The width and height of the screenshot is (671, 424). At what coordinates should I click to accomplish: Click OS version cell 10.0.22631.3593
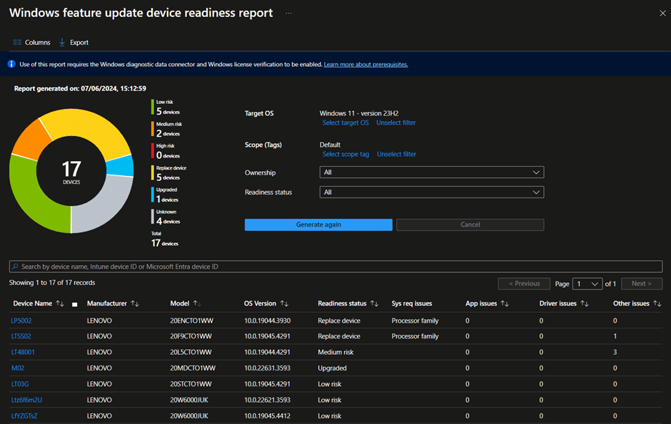pyautogui.click(x=268, y=368)
